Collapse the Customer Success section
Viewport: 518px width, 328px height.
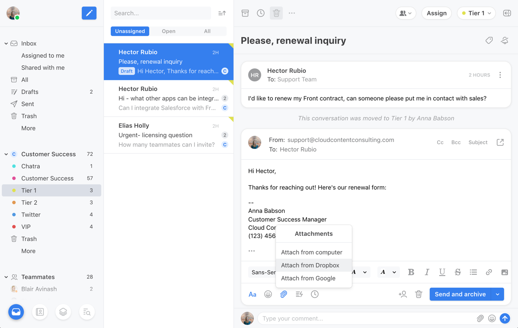[x=6, y=154]
